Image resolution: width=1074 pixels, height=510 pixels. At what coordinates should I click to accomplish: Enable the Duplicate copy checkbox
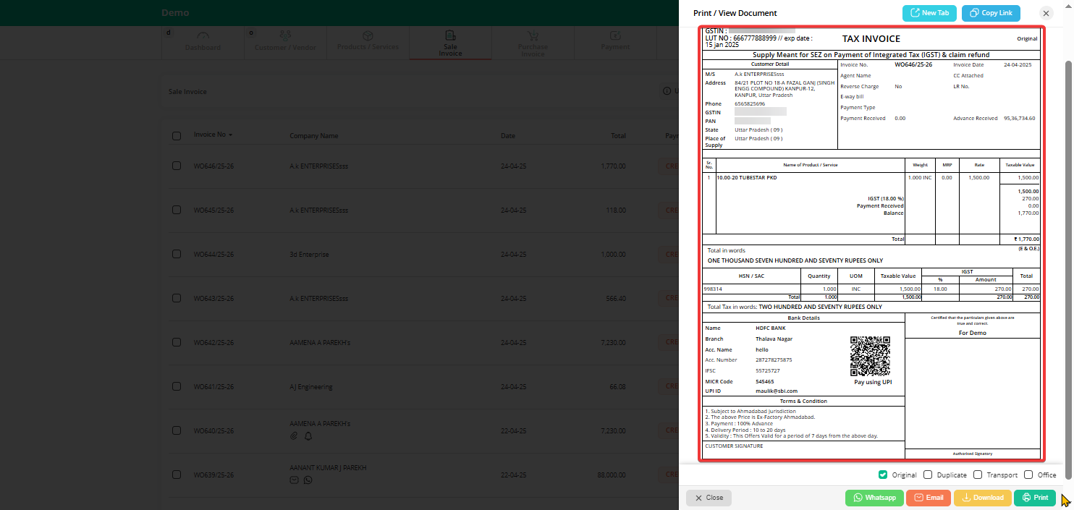point(929,475)
